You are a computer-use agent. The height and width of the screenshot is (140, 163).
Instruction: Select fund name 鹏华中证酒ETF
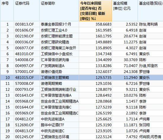pyautogui.click(x=52, y=125)
